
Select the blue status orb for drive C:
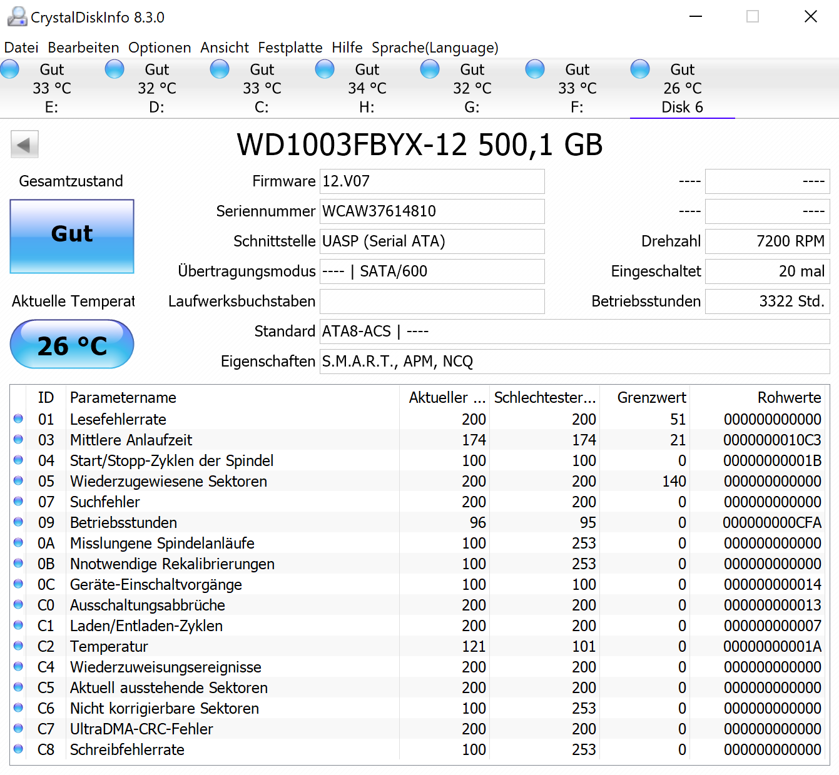coord(220,69)
